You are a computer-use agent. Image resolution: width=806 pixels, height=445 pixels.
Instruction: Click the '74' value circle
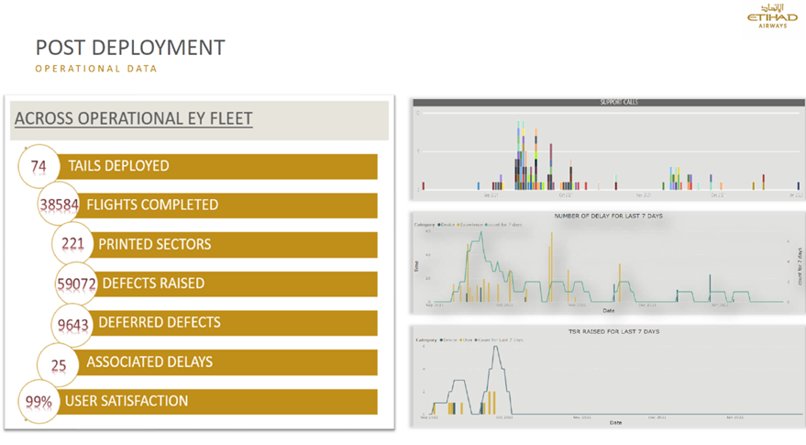(39, 166)
